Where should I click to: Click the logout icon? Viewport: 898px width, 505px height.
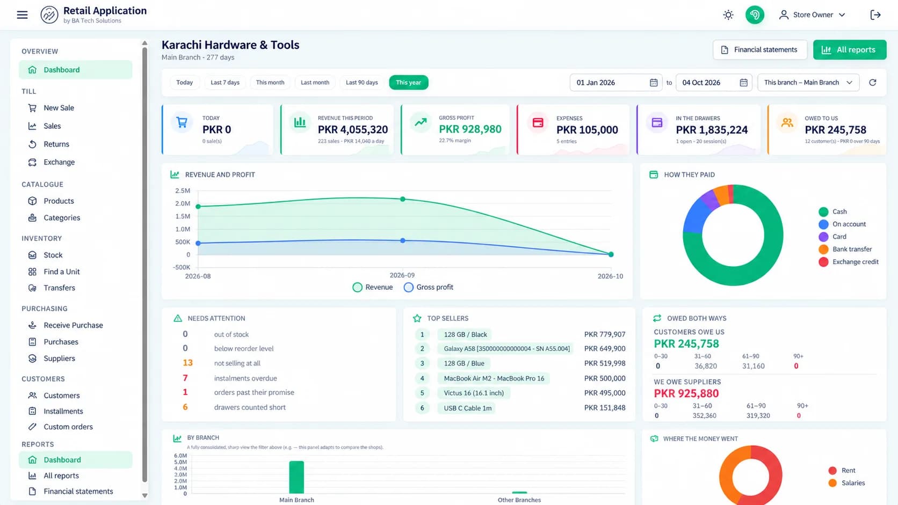point(875,15)
